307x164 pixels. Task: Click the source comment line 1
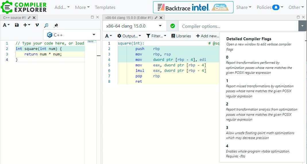pyautogui.click(x=50, y=43)
